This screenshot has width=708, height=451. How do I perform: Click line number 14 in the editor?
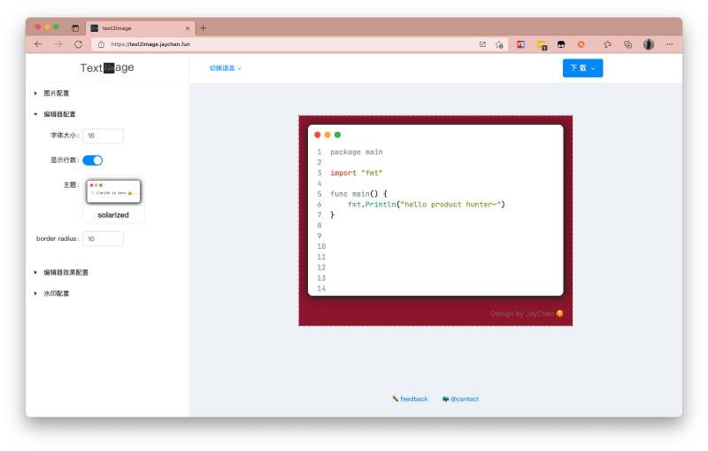[x=321, y=288]
